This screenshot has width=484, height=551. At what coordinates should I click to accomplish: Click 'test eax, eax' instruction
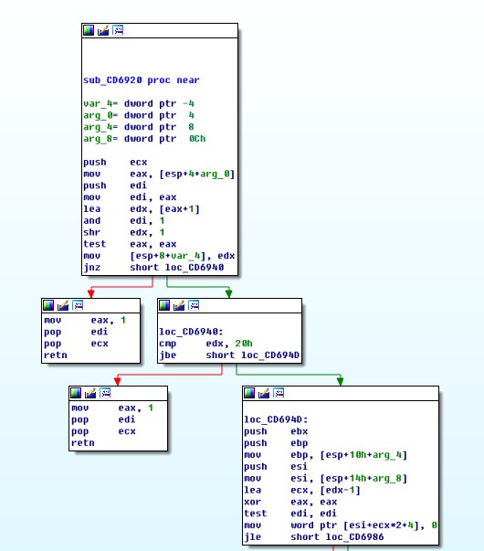click(130, 244)
